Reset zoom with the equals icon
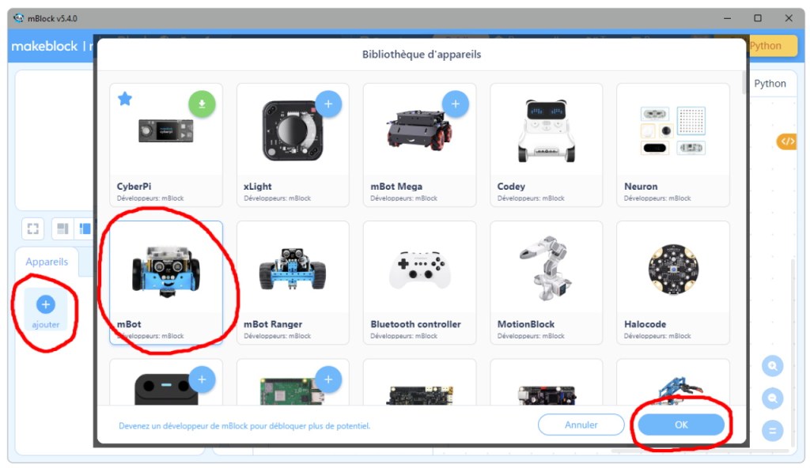The width and height of the screenshot is (810, 468). (772, 431)
